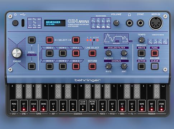The height and width of the screenshot is (129, 174).
Task: Click the right SELECT arrow button
Action: click(76, 40)
